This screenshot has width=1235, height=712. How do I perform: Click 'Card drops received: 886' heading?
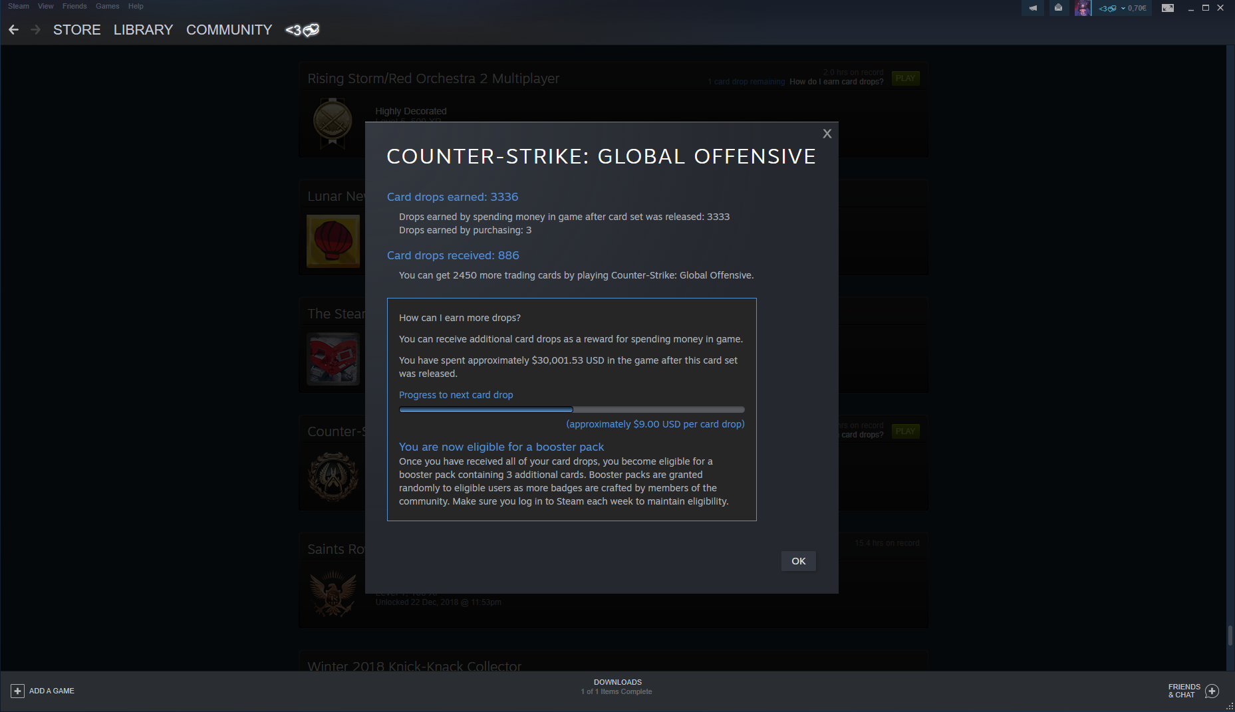pos(453,255)
